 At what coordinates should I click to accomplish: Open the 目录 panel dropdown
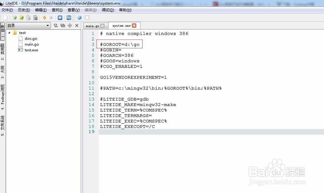click(x=48, y=25)
